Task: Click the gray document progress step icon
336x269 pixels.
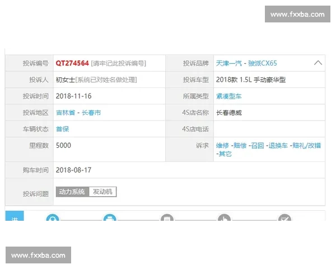Action: (x=167, y=217)
